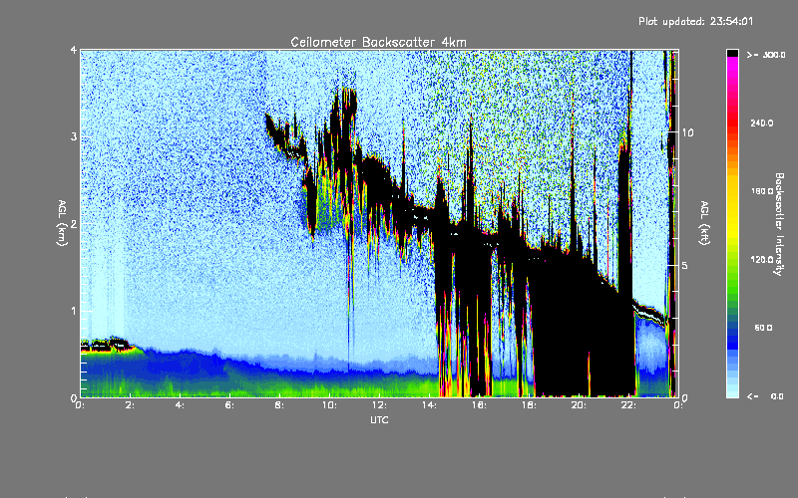Click the '4' tick on the km axis
This screenshot has height=498, width=798.
(73, 51)
